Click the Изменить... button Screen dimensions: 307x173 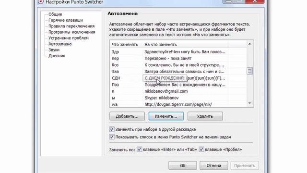(166, 116)
